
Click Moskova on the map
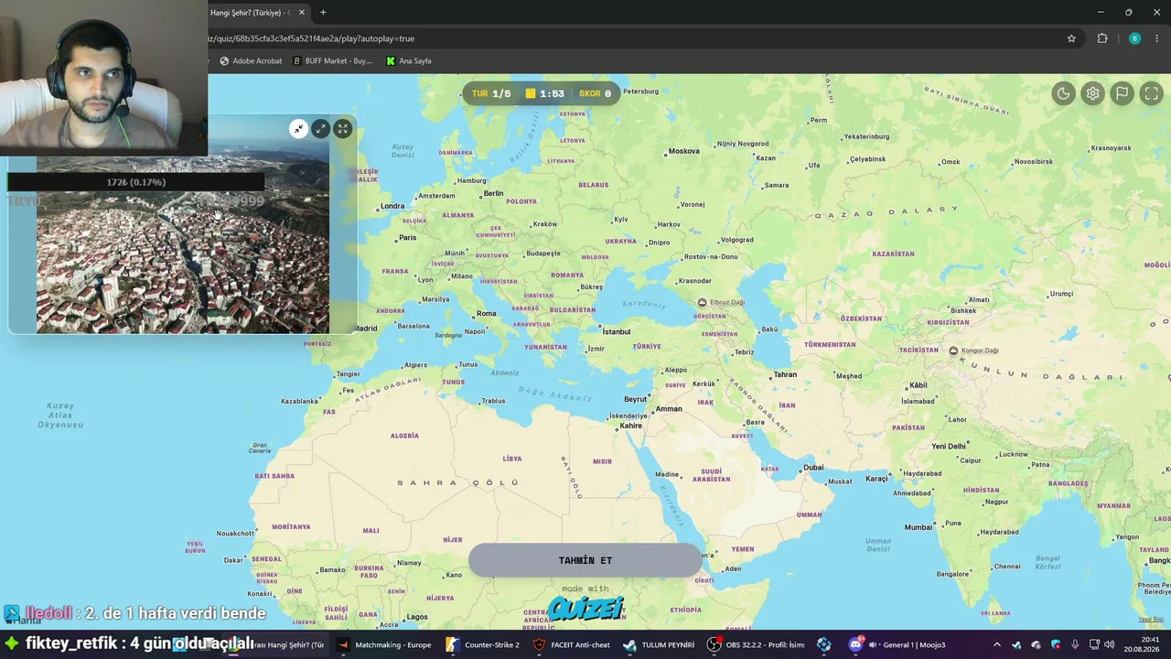[x=683, y=151]
